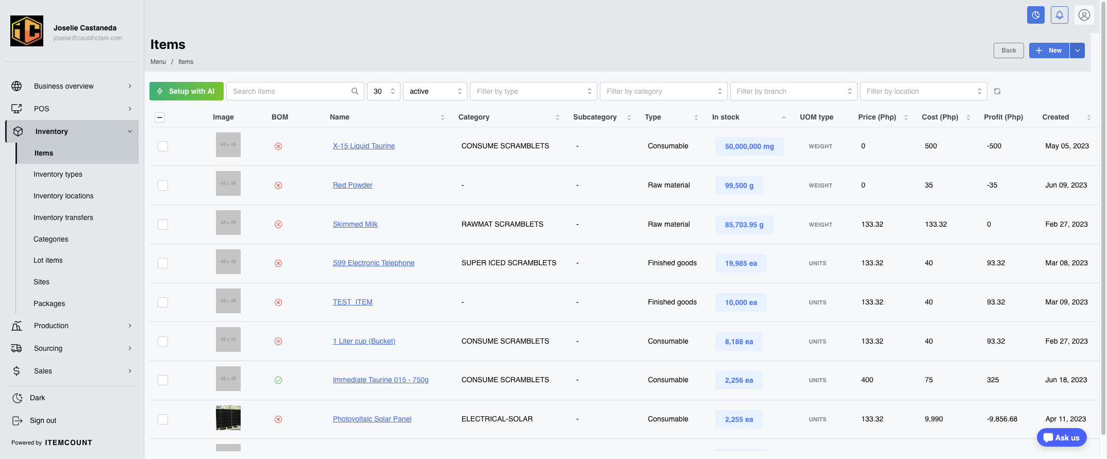The image size is (1107, 459).
Task: Open the user profile avatar icon
Action: tap(1084, 15)
